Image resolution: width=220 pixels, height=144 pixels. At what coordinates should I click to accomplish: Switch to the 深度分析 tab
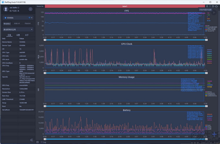[x=17, y=23]
